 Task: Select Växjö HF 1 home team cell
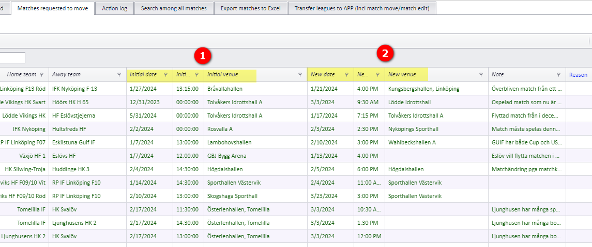point(24,156)
